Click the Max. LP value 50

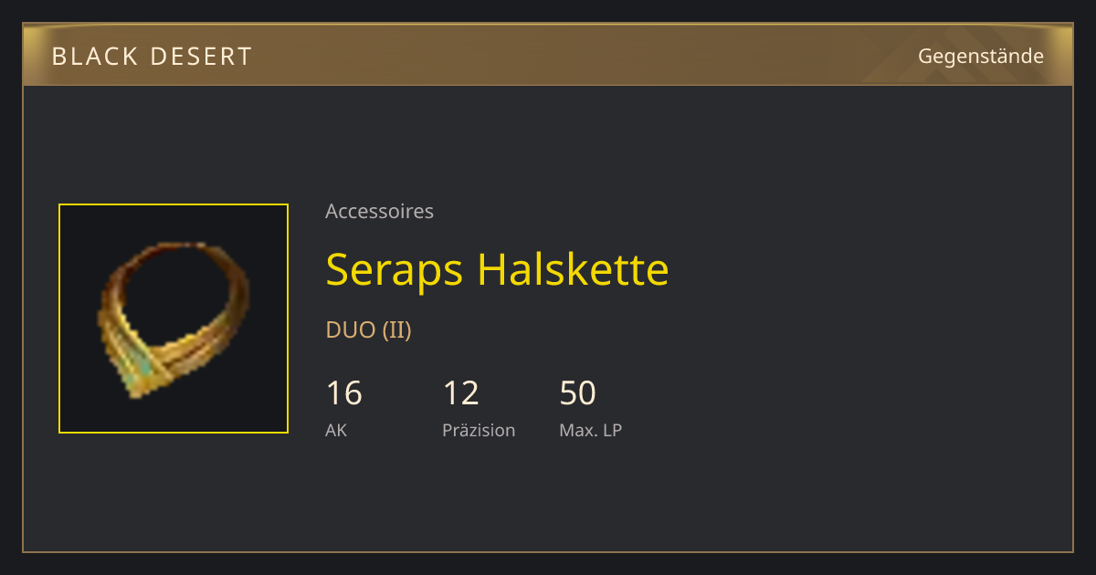pyautogui.click(x=577, y=392)
